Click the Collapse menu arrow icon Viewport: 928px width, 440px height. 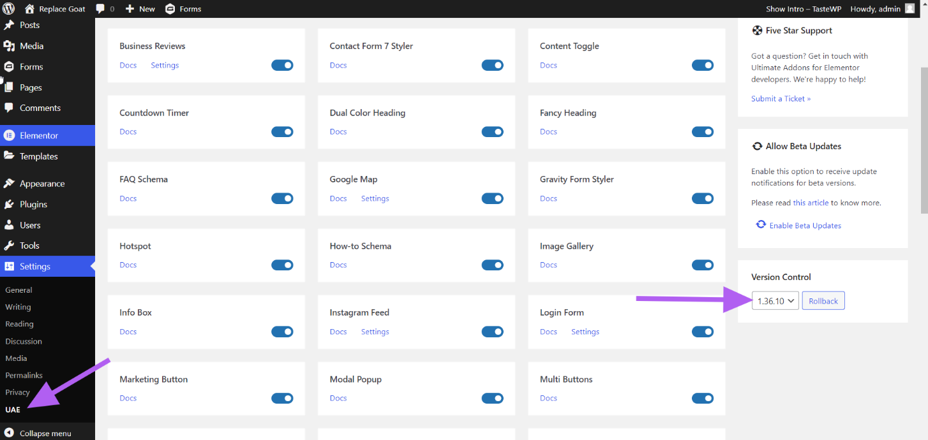coord(9,433)
